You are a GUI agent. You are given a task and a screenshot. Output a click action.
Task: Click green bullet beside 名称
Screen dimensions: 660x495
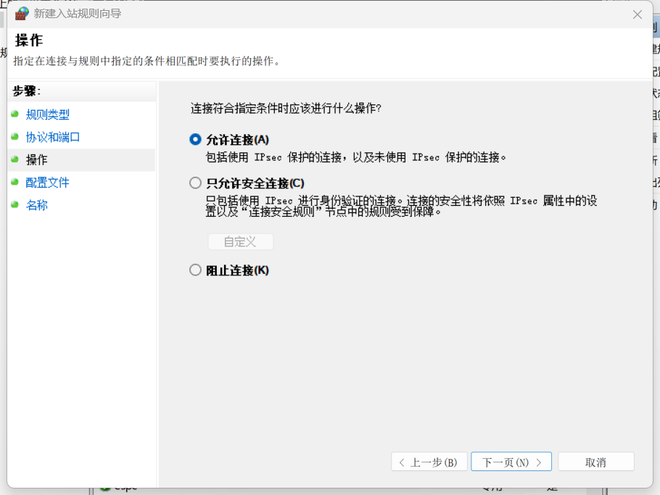[x=15, y=205]
